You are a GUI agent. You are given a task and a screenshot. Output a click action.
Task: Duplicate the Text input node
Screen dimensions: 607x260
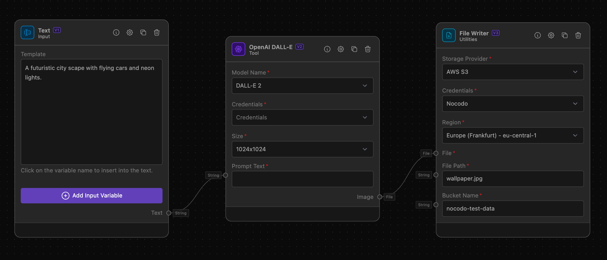pos(143,32)
